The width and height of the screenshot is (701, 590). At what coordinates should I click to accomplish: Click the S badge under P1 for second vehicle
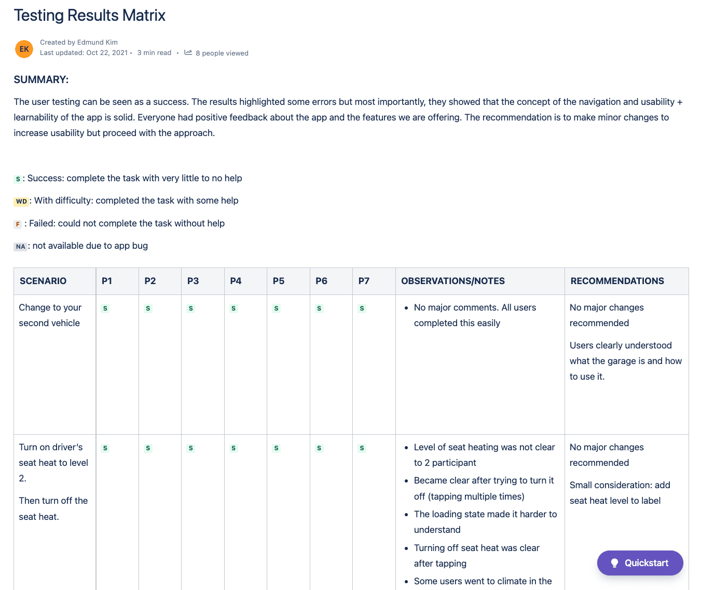click(x=105, y=308)
